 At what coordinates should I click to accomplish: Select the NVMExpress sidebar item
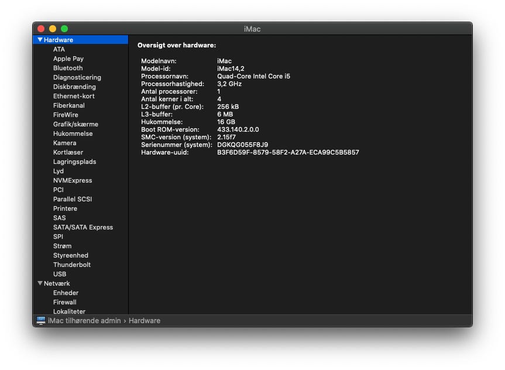(x=73, y=180)
